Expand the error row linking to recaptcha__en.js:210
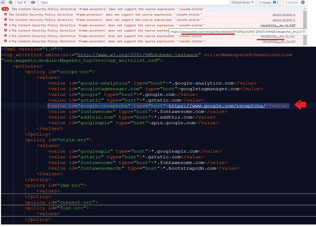 (10, 25)
